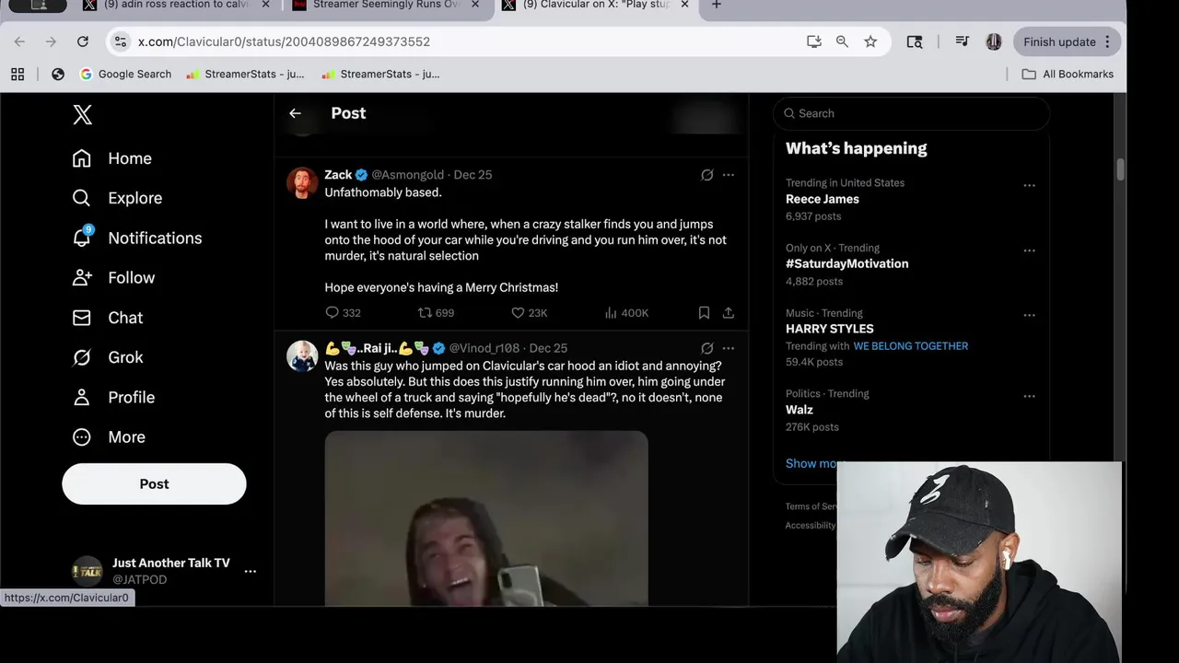Image resolution: width=1179 pixels, height=663 pixels.
Task: Open account menu dots beside Just Another Talk TV
Action: [x=250, y=571]
